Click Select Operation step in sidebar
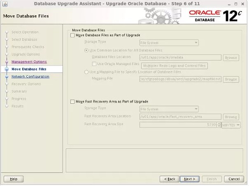249x186 pixels. point(25,32)
